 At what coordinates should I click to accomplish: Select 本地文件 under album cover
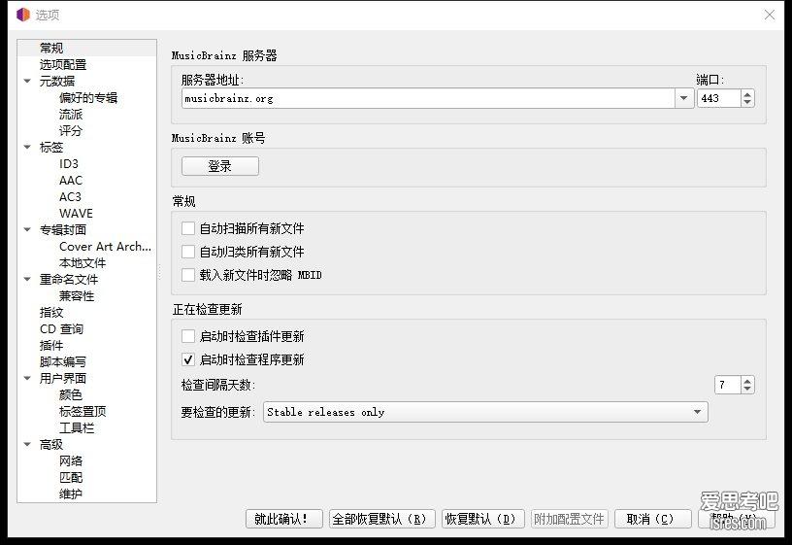pos(82,263)
